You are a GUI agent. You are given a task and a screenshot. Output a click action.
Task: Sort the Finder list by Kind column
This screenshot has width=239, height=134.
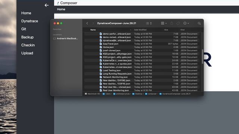click(183, 30)
